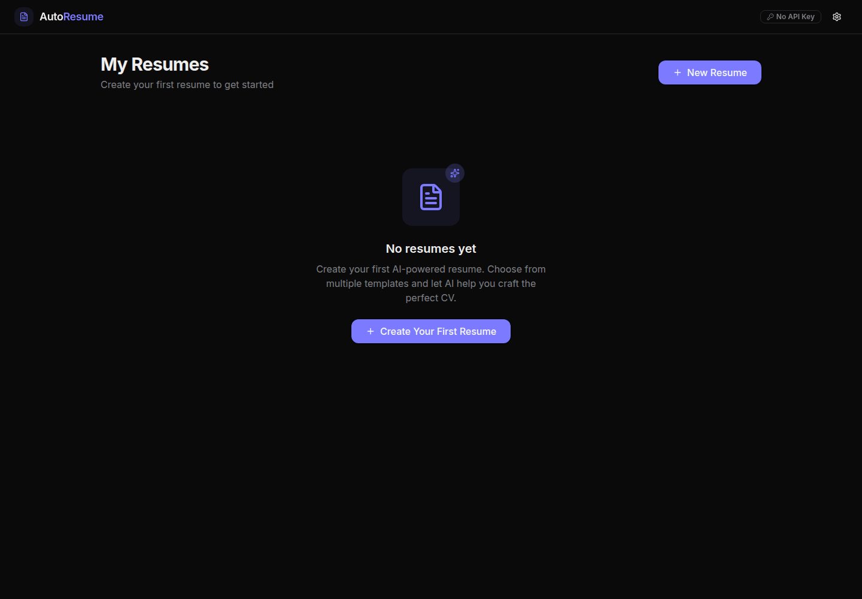The image size is (862, 599).
Task: Click the My Resumes heading
Action: click(154, 64)
